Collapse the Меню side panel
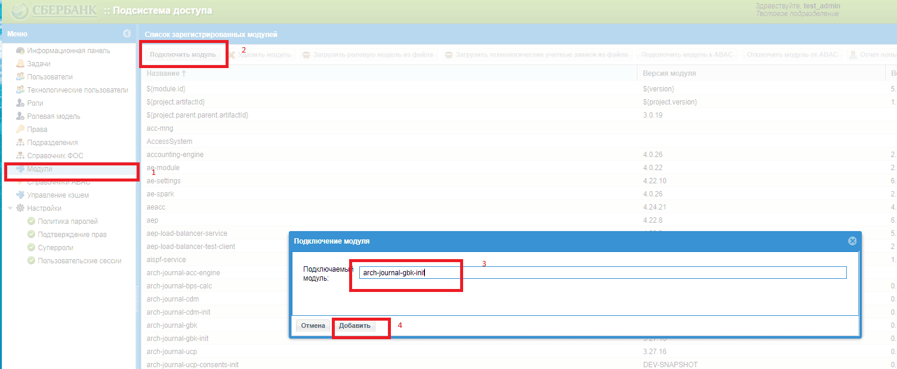897x369 pixels. [127, 34]
